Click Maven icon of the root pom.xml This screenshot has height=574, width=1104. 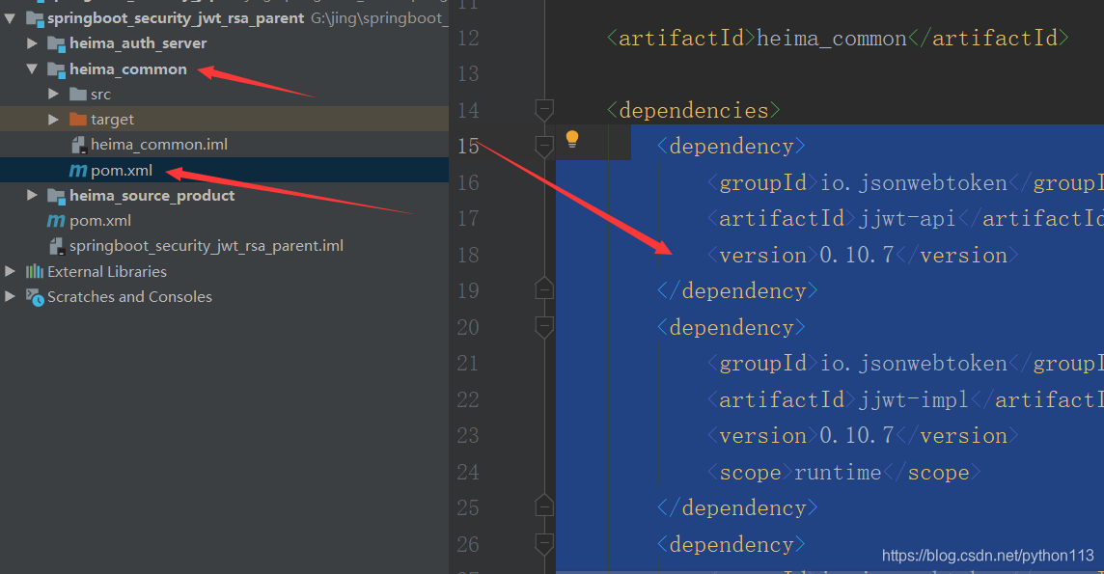56,221
